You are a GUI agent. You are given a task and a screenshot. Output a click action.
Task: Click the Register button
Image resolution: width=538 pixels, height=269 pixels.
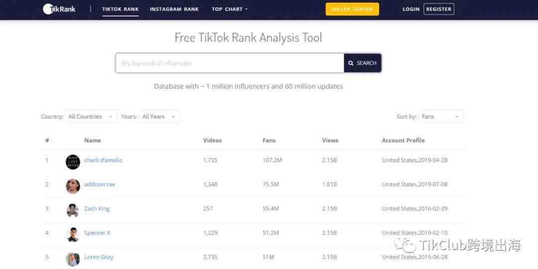click(x=439, y=9)
